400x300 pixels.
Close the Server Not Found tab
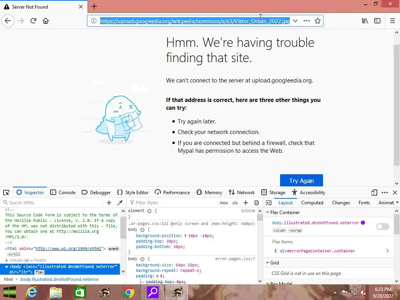[81, 7]
